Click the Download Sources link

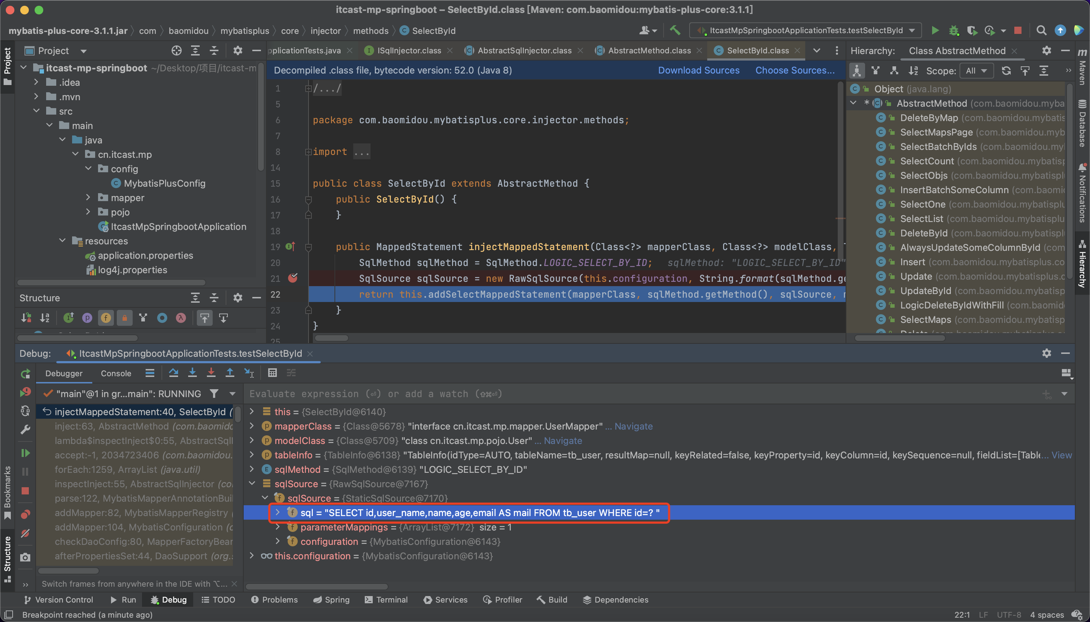click(698, 71)
